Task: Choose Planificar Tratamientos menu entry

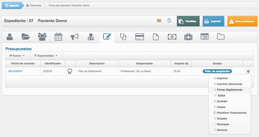Action: (x=230, y=113)
